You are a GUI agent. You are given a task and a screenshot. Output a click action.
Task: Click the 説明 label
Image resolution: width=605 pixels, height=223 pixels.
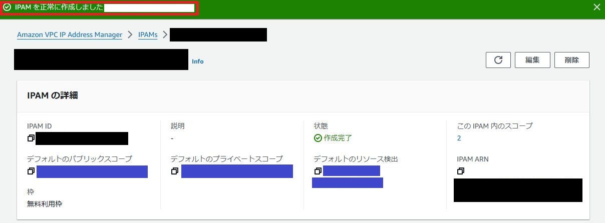point(177,126)
